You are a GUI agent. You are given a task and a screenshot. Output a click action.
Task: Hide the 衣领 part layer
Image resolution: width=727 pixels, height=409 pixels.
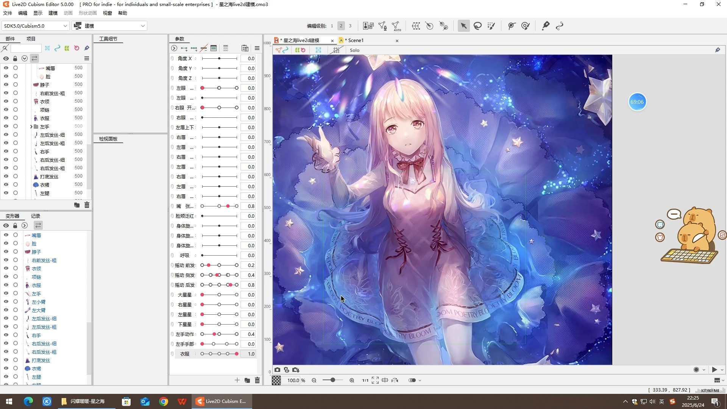[x=6, y=101]
